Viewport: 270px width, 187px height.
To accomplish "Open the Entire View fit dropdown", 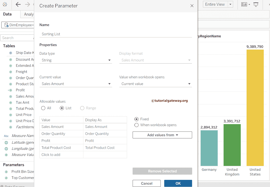I will tap(230, 4).
